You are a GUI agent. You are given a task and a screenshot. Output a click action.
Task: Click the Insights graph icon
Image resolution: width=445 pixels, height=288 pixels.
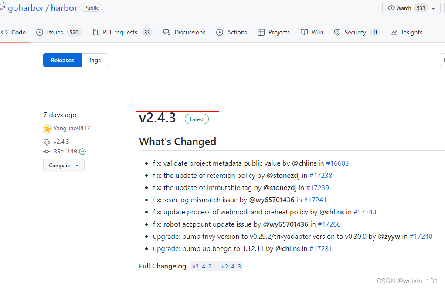(x=394, y=32)
